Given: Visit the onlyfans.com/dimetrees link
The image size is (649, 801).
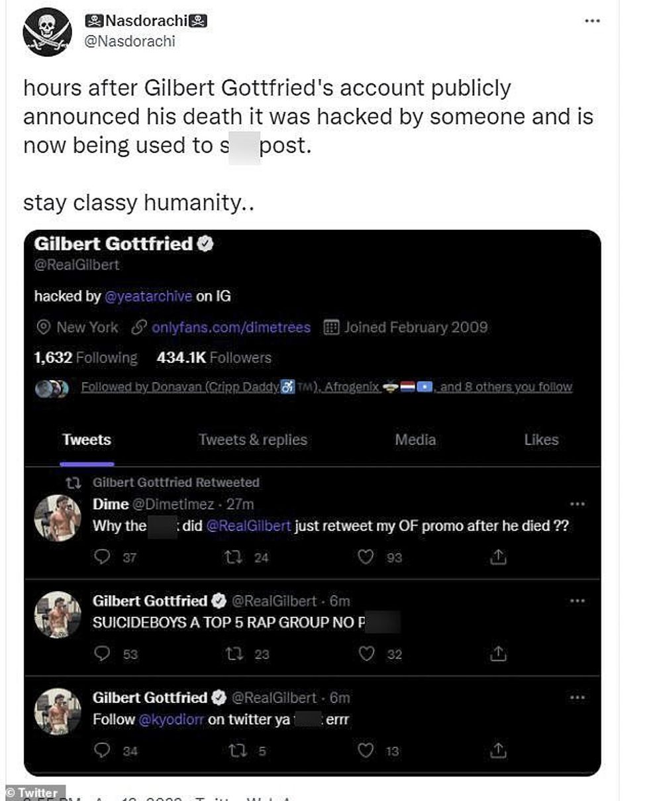Looking at the screenshot, I should [230, 327].
